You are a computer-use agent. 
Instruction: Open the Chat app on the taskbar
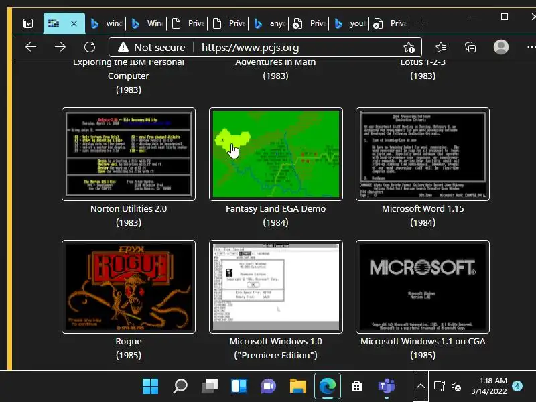(269, 387)
